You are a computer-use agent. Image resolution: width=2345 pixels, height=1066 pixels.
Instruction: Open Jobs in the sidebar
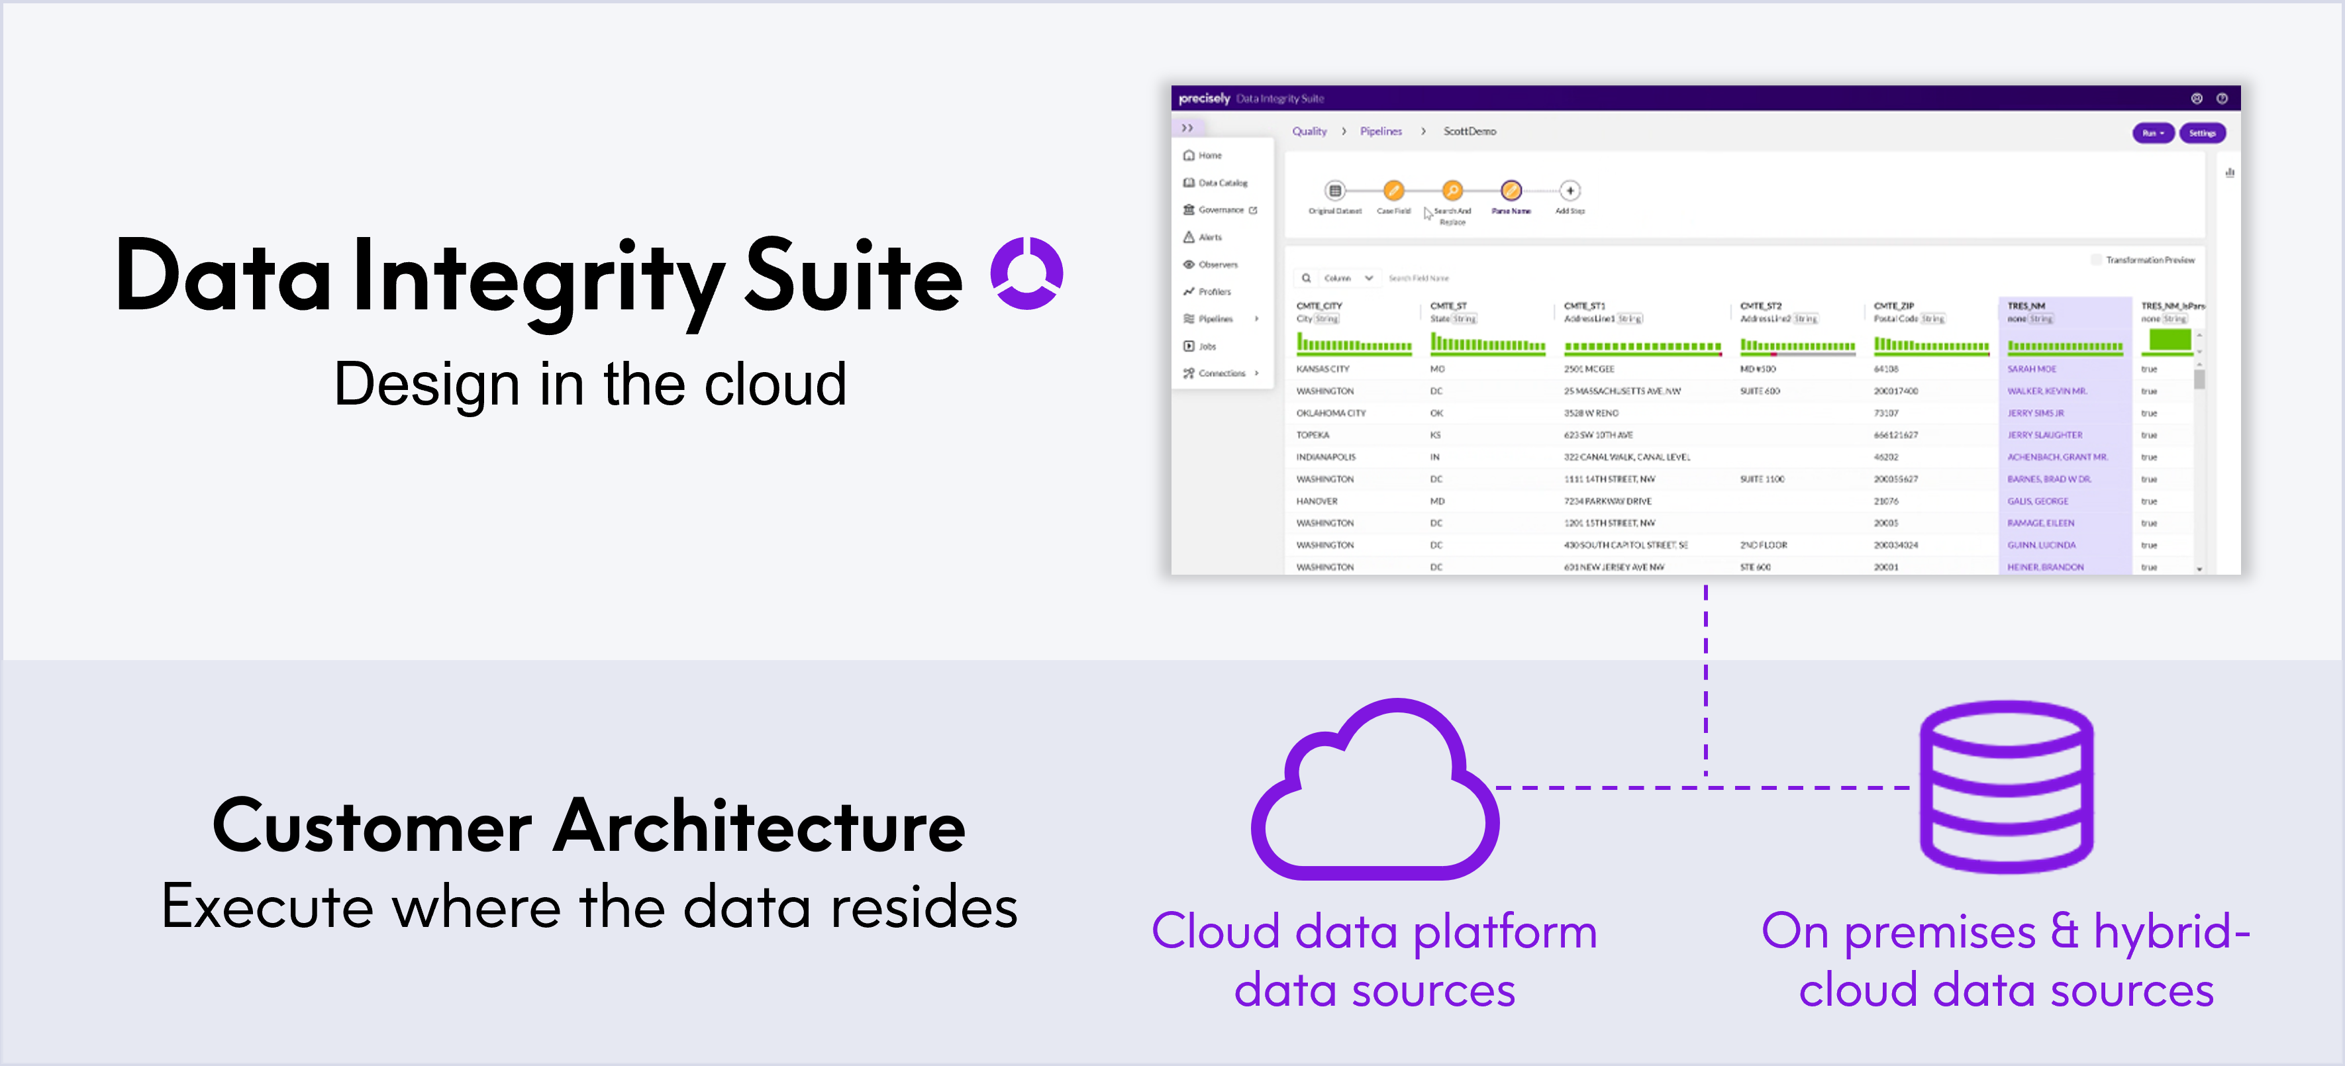[1200, 347]
